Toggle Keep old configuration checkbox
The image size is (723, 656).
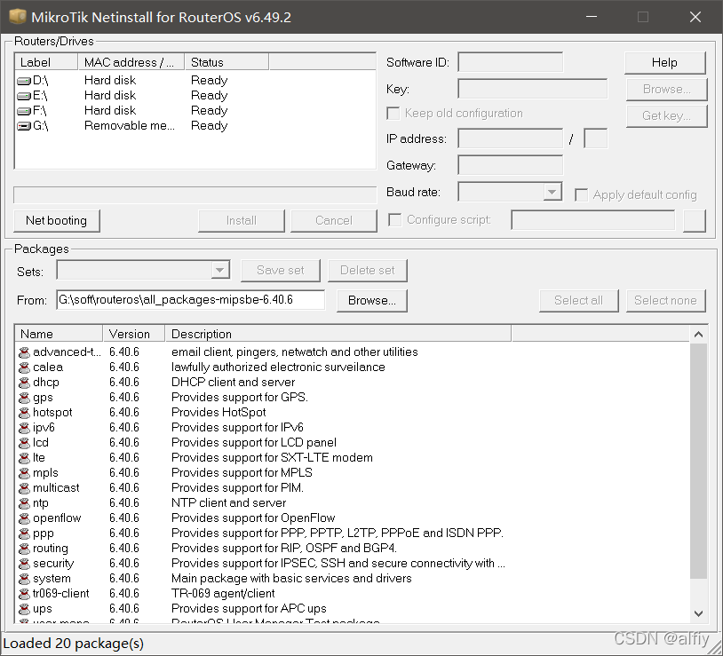pyautogui.click(x=393, y=114)
